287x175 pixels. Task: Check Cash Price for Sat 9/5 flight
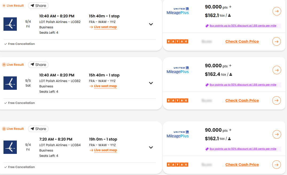pyautogui.click(x=242, y=100)
